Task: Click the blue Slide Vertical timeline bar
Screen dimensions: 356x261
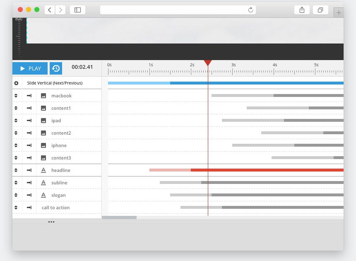Action: pos(226,83)
